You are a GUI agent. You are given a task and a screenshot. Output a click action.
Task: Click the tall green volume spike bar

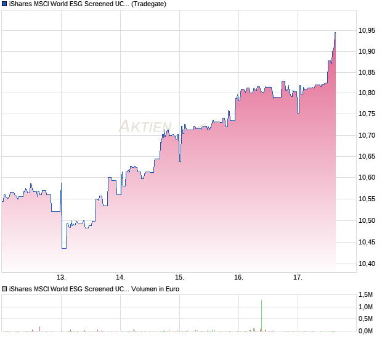(261, 315)
